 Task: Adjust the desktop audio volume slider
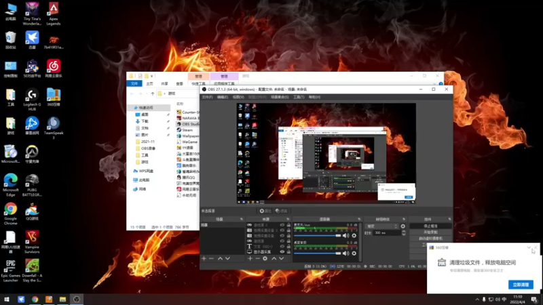tap(317, 253)
